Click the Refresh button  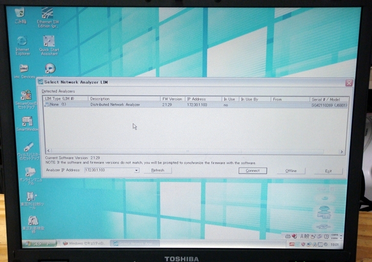tap(158, 170)
